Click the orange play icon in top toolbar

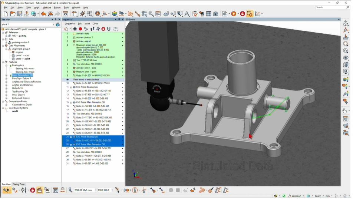pyautogui.click(x=234, y=14)
